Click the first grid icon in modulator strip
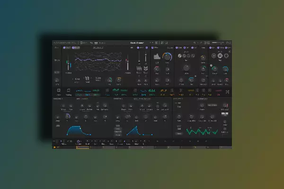Image resolution: width=284 pixels, height=189 pixels. point(107,90)
